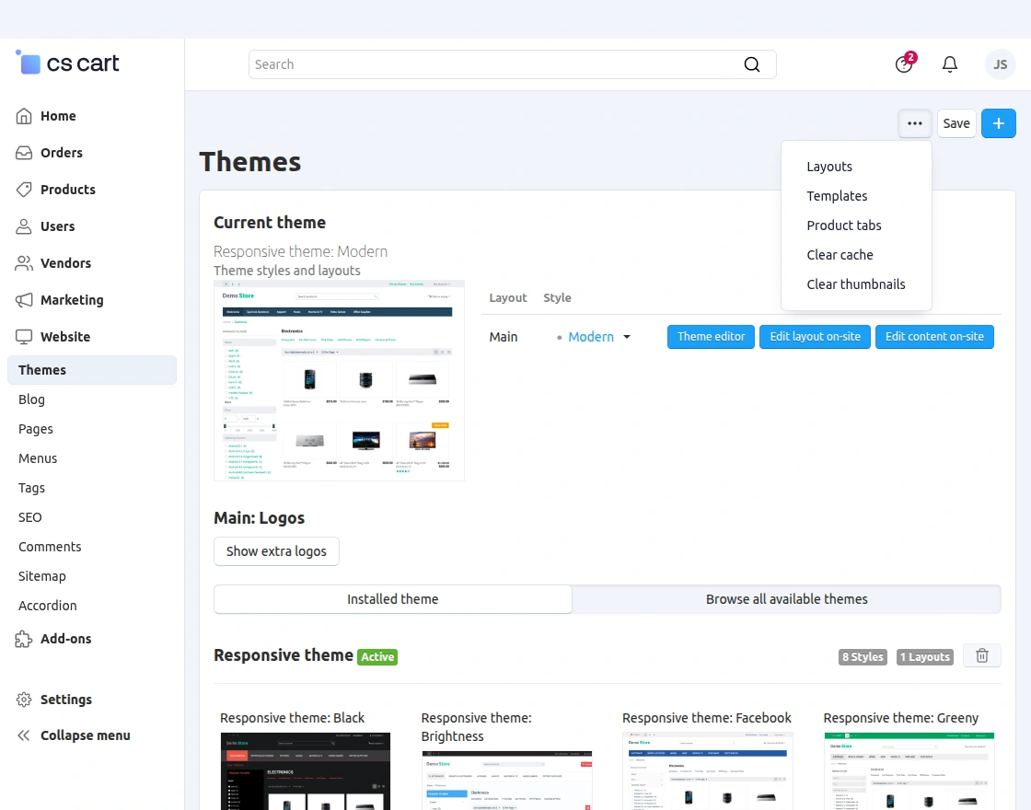Click the Responsive theme: Facebook thumbnail
The image size is (1031, 810).
[x=708, y=771]
